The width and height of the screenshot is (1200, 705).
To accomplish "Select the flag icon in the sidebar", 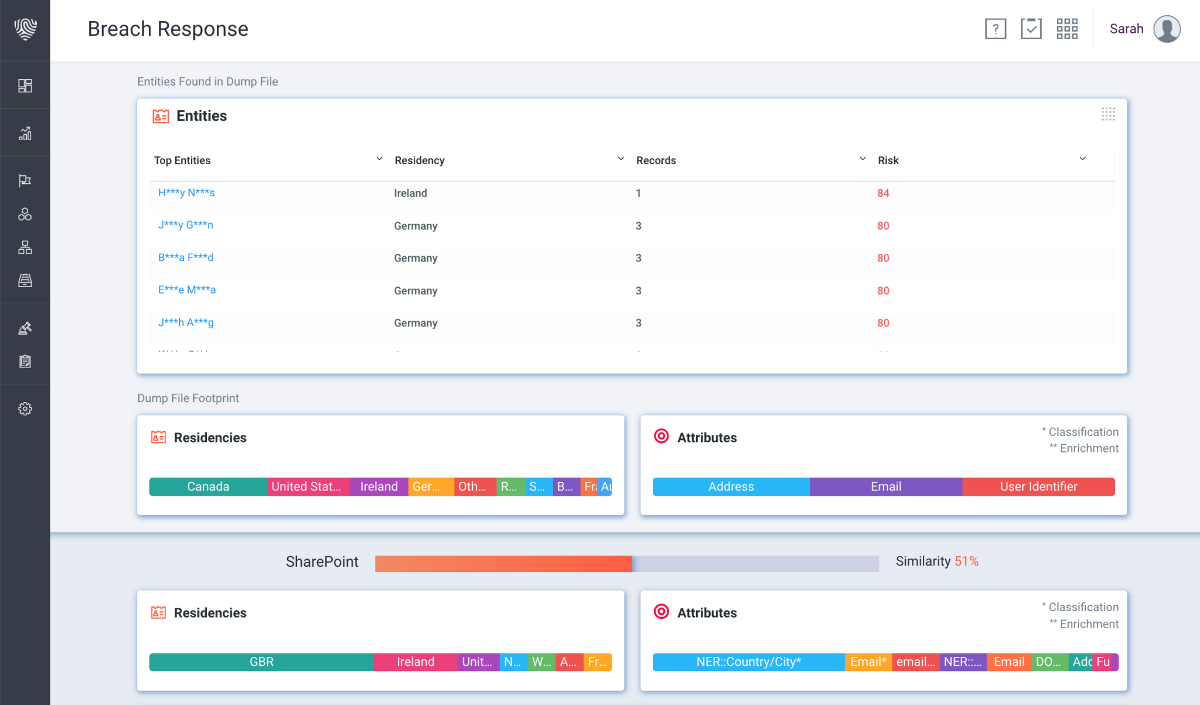I will [x=25, y=180].
